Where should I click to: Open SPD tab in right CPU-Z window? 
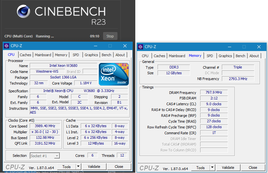210,56
